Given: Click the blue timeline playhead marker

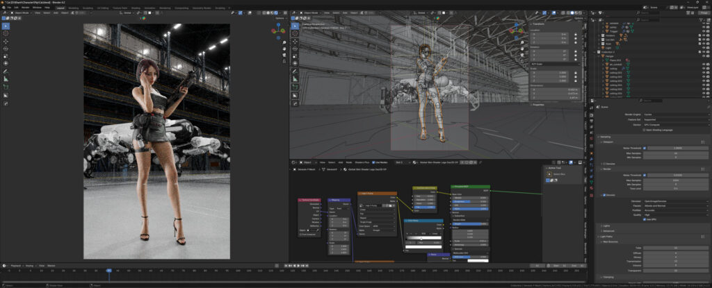Looking at the screenshot, I should [109, 271].
